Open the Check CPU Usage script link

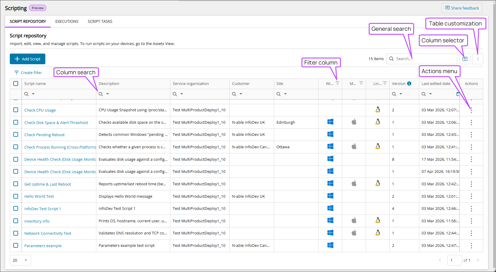point(40,110)
